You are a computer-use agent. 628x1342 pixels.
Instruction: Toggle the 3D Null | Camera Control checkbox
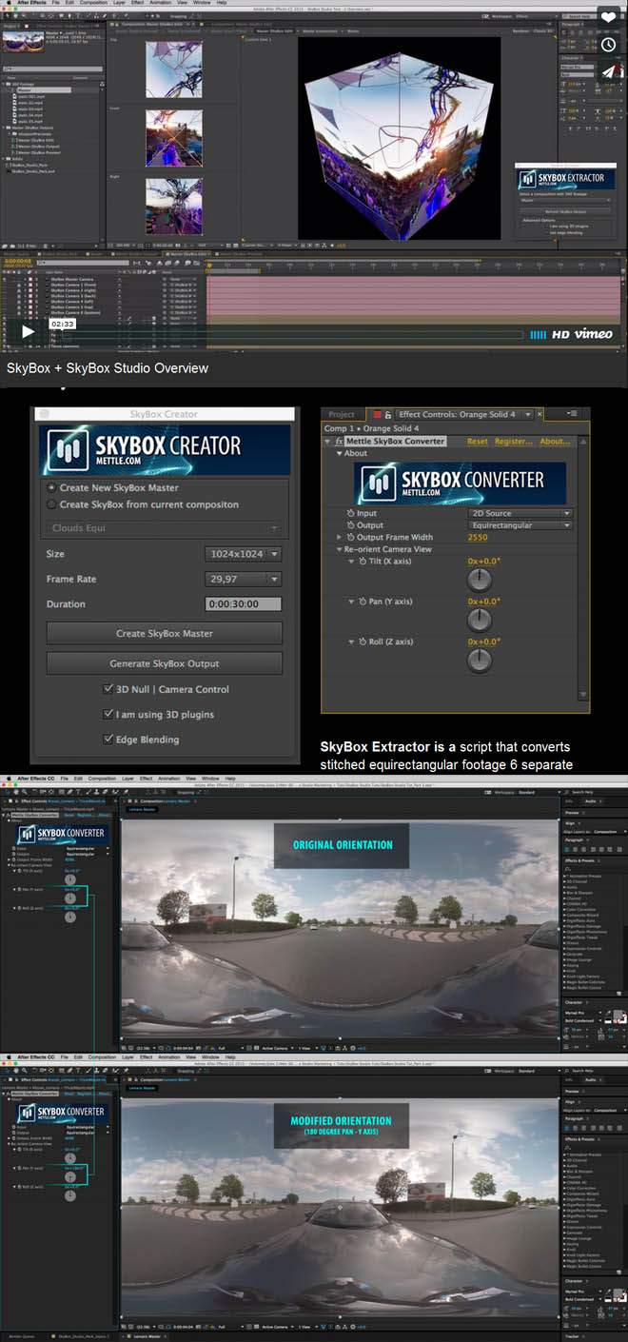[108, 689]
